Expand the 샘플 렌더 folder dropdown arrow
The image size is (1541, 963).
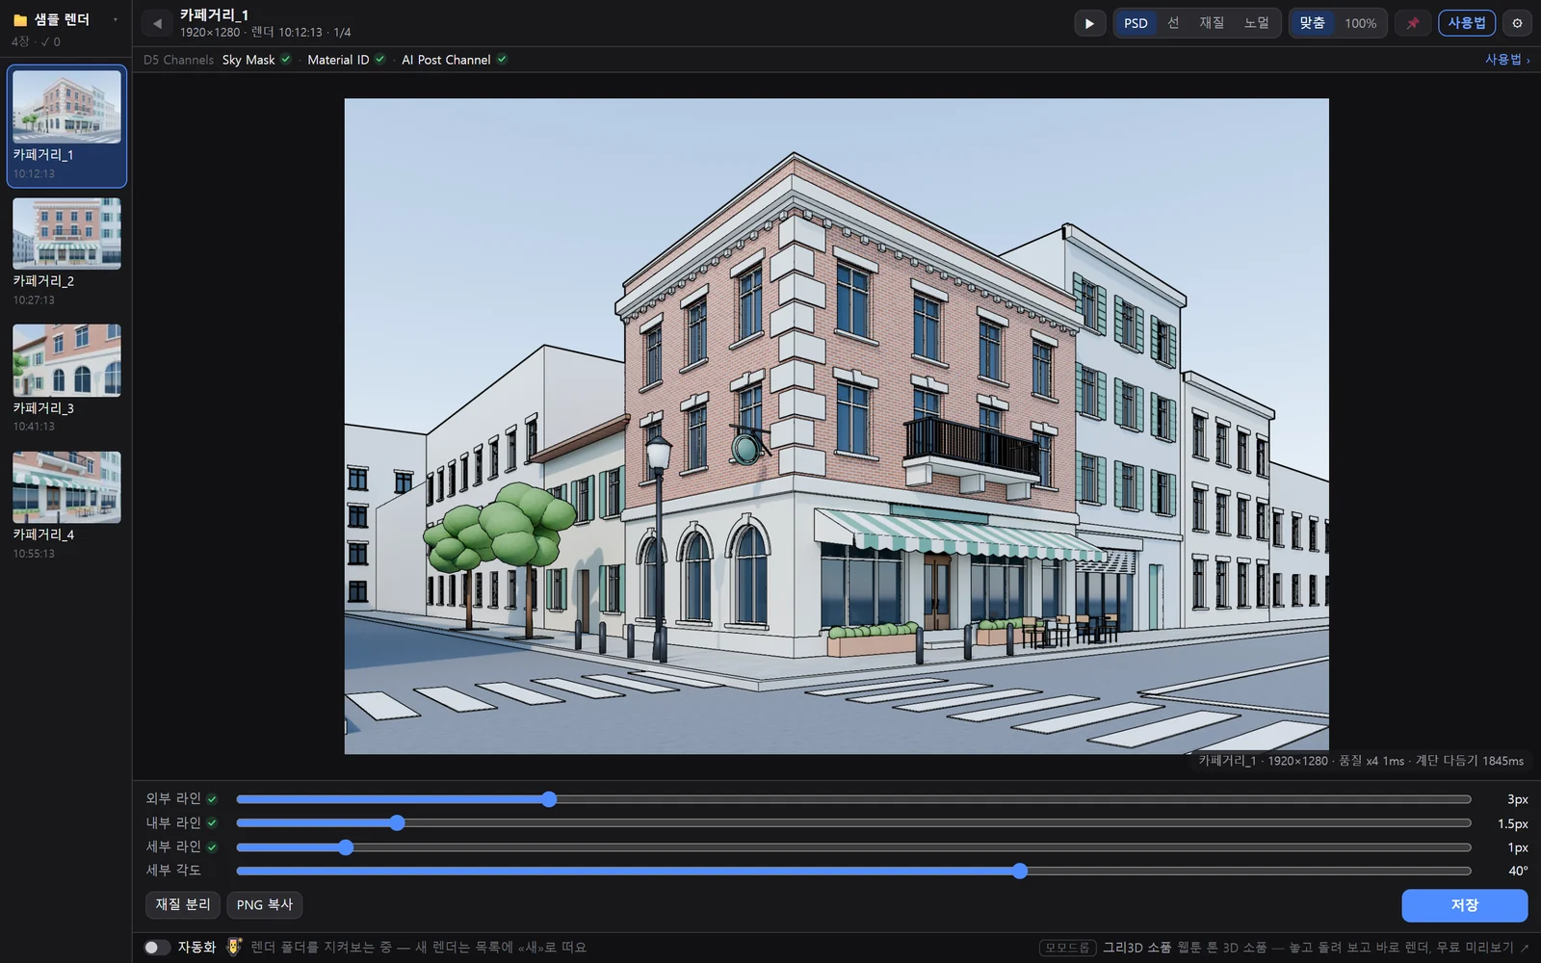(x=116, y=19)
